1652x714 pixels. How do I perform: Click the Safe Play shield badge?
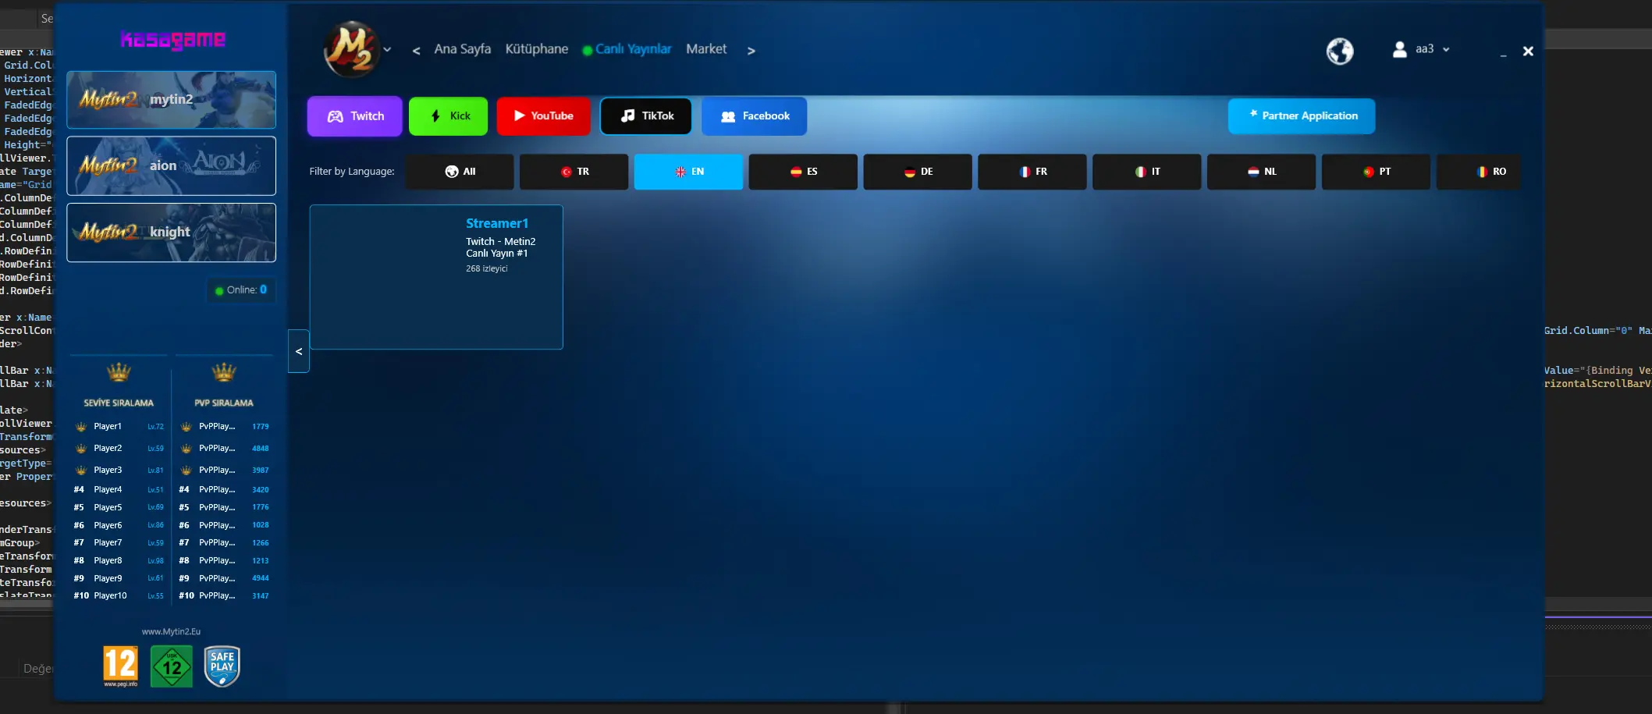tap(222, 666)
